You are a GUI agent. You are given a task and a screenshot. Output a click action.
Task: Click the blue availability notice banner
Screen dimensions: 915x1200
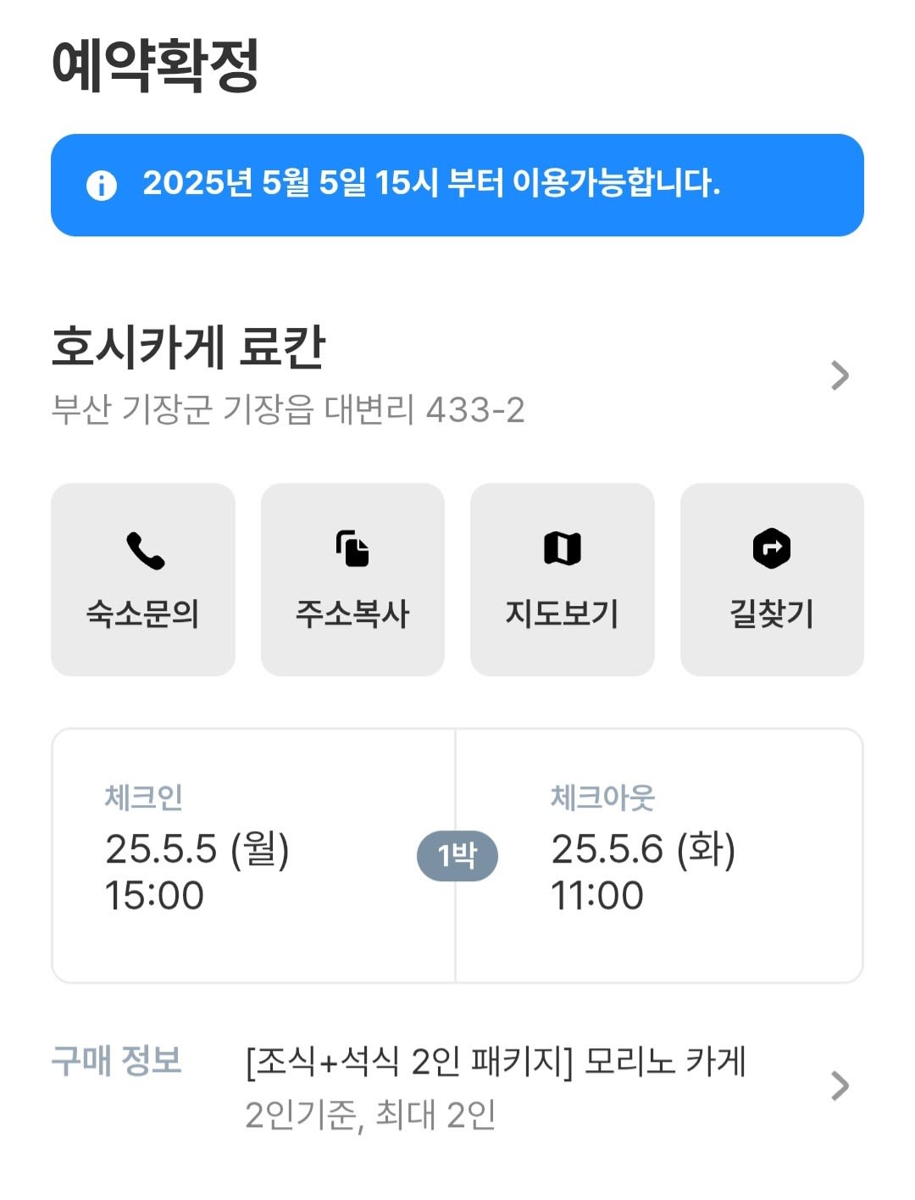(x=457, y=185)
